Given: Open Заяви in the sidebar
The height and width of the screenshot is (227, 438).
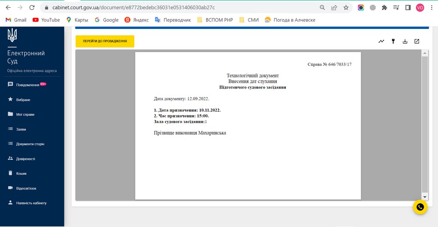Looking at the screenshot, I should [21, 129].
